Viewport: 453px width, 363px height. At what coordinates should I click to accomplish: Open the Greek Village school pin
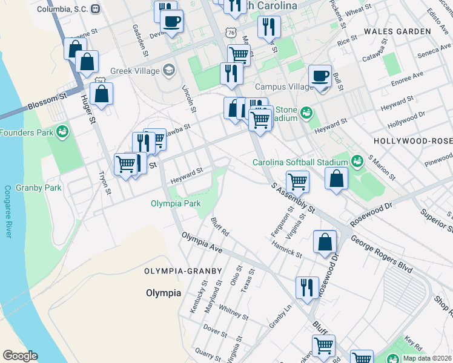click(169, 70)
